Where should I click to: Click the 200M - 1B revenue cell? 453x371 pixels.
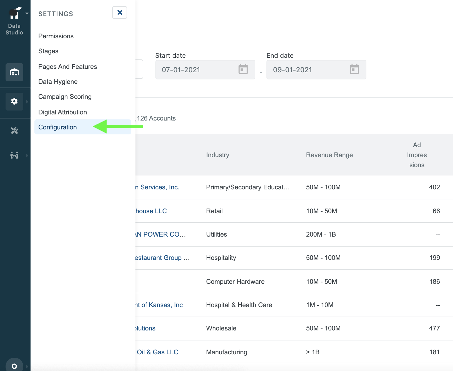tap(321, 234)
